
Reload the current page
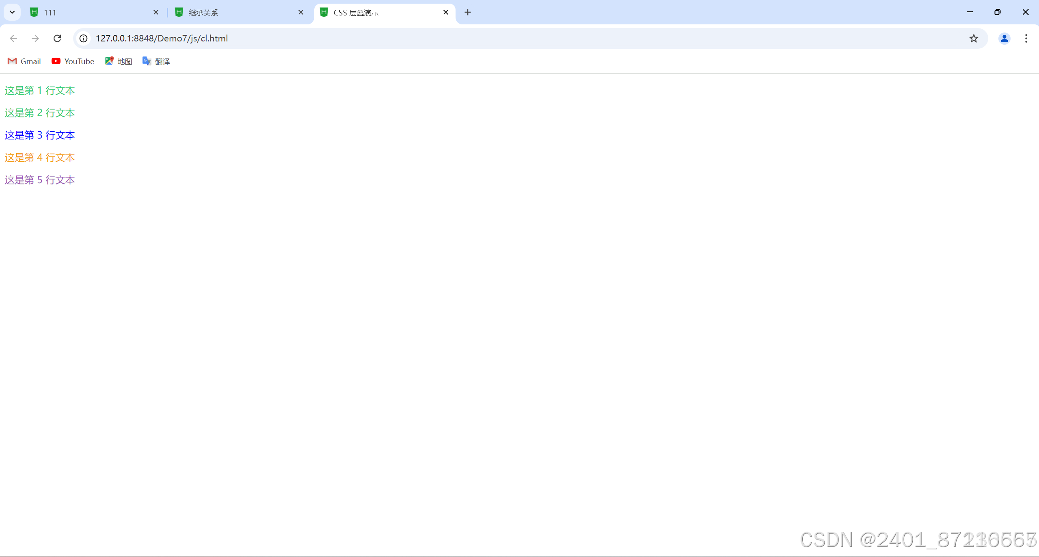click(x=57, y=38)
